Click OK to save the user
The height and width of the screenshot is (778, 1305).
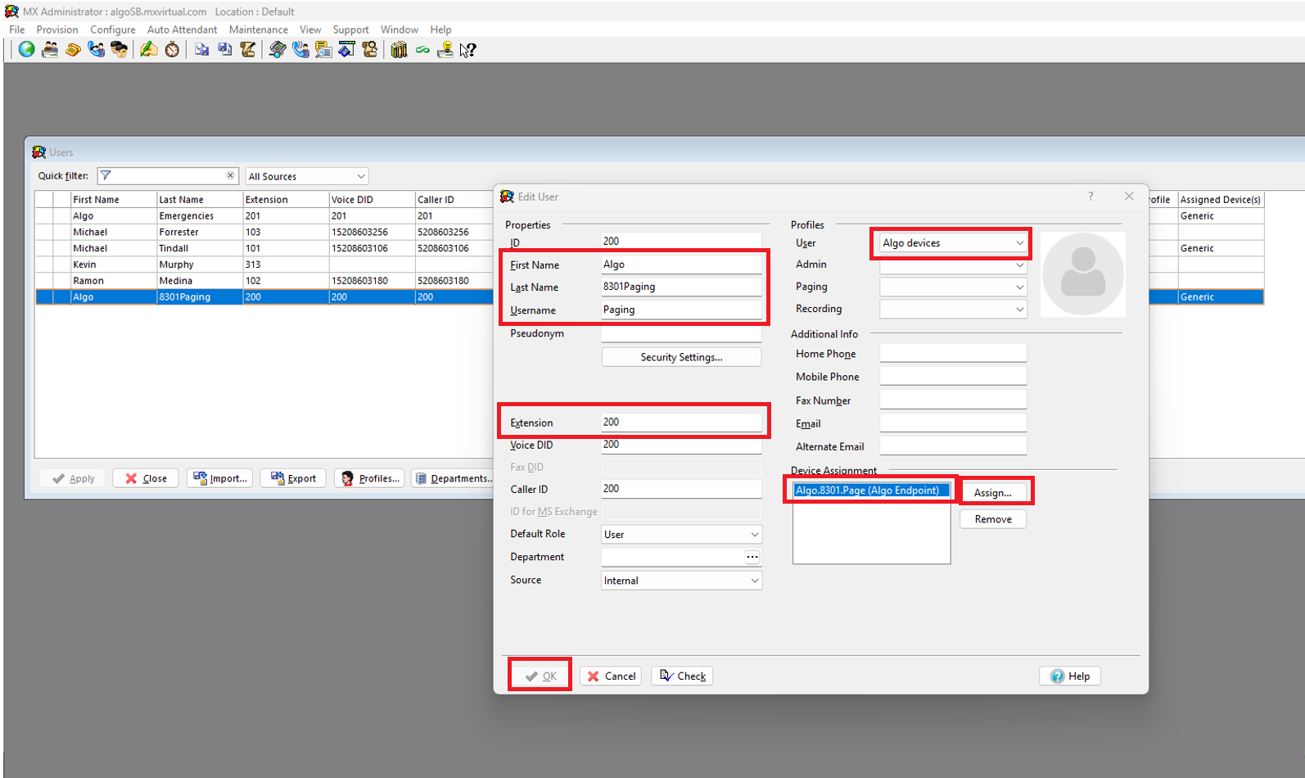(x=540, y=676)
